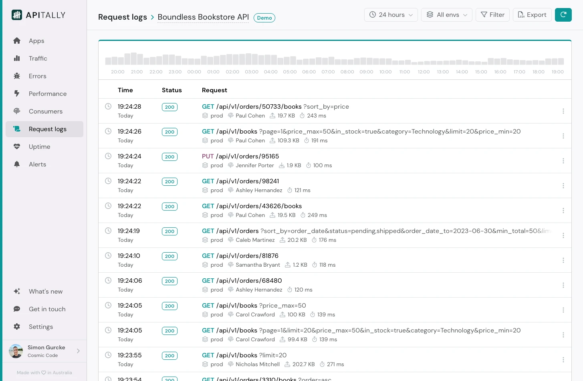Open the 24 hours time range dropdown
This screenshot has width=583, height=381.
point(391,15)
